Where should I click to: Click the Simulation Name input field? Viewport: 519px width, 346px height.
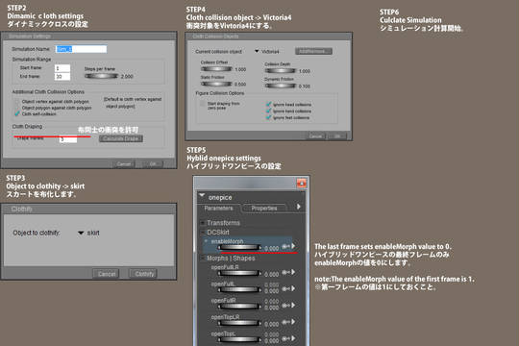(81, 49)
